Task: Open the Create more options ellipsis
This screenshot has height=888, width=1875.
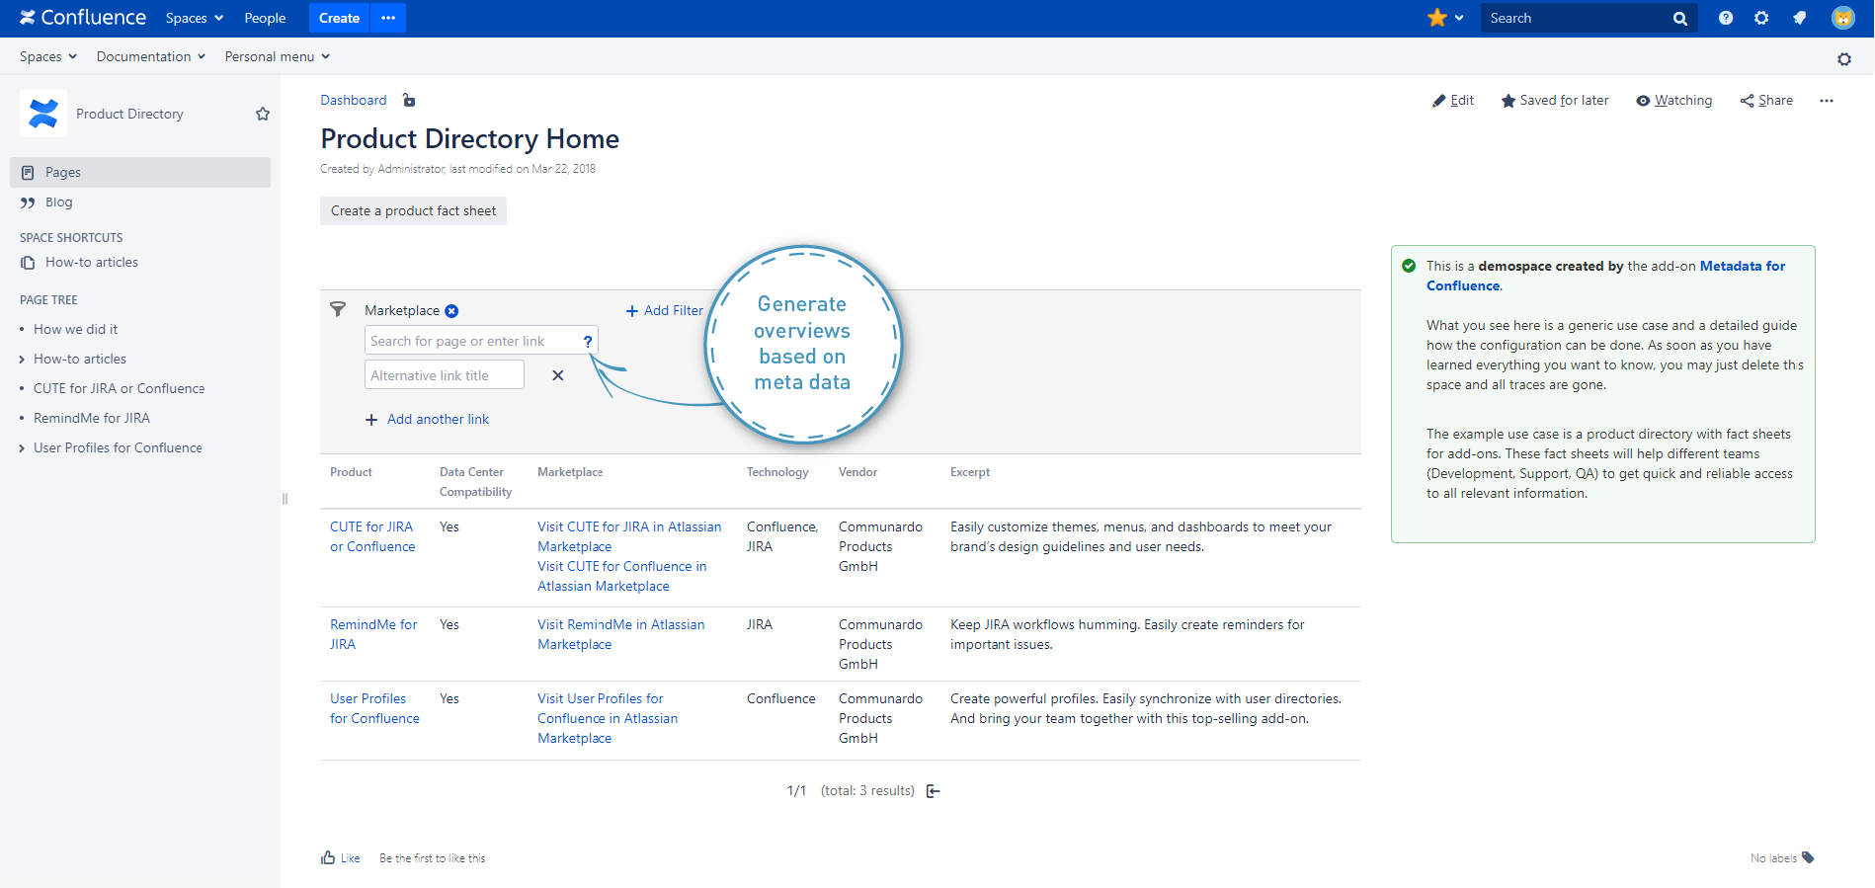Action: 388,18
